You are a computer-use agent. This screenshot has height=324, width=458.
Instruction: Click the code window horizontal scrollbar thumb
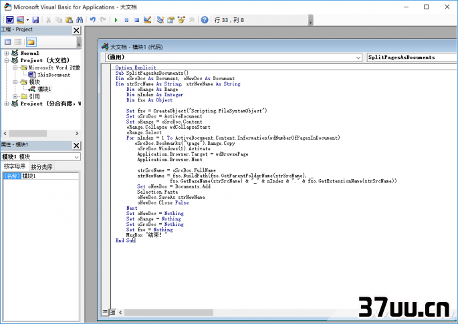[x=168, y=313]
